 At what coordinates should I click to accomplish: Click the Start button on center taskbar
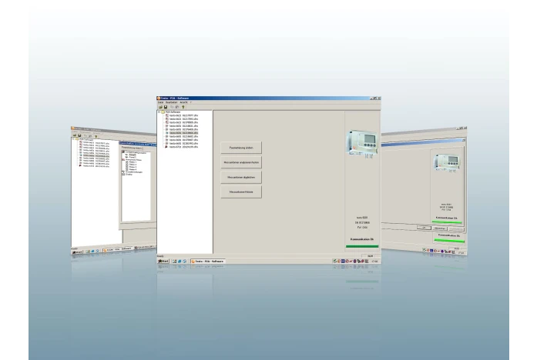point(163,262)
